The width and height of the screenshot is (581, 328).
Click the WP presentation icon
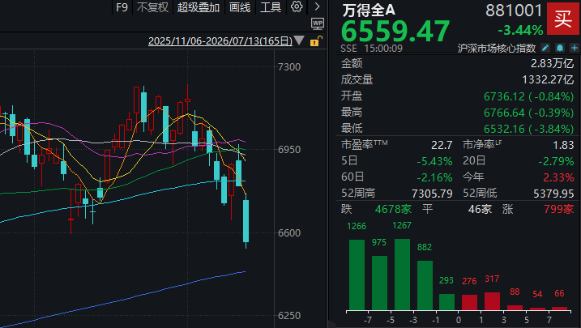coord(318,23)
